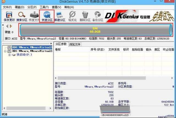Viewport: 176px width, 118px height.
Task: Open the 帮助(H) menu
Action: pyautogui.click(x=69, y=7)
